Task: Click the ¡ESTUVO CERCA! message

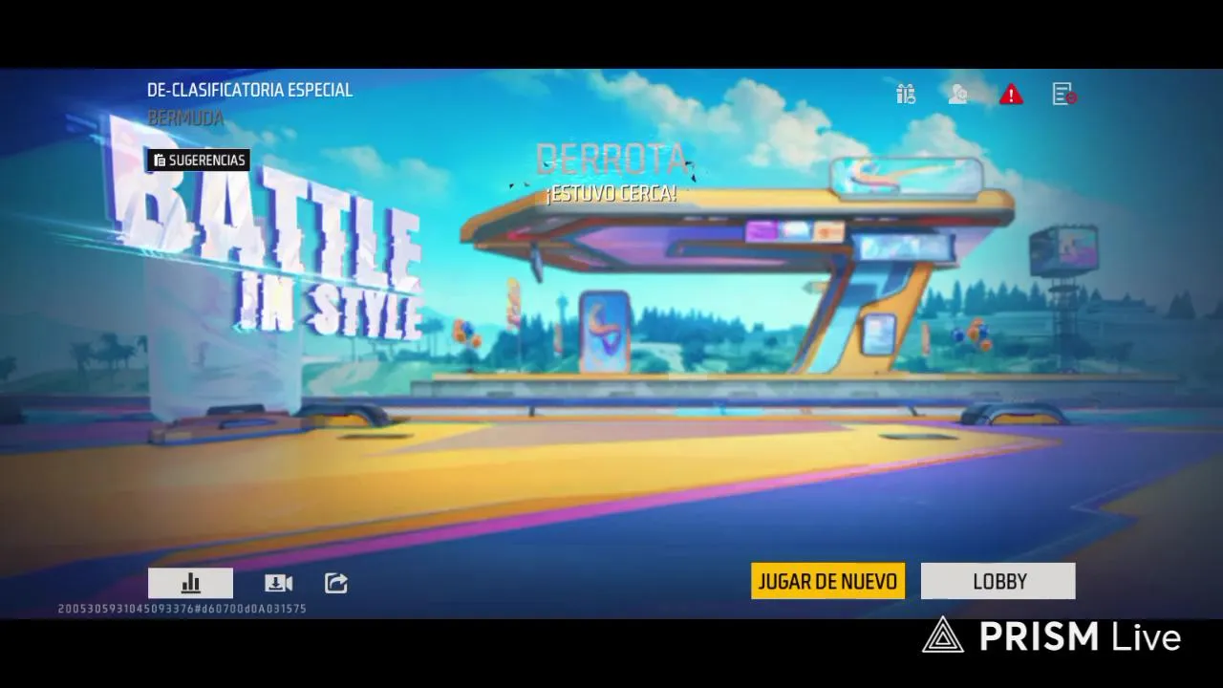Action: [611, 193]
